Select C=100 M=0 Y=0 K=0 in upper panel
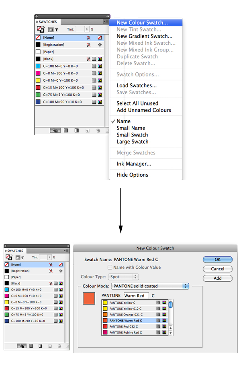Image resolution: width=241 pixels, height=369 pixels. 69,66
